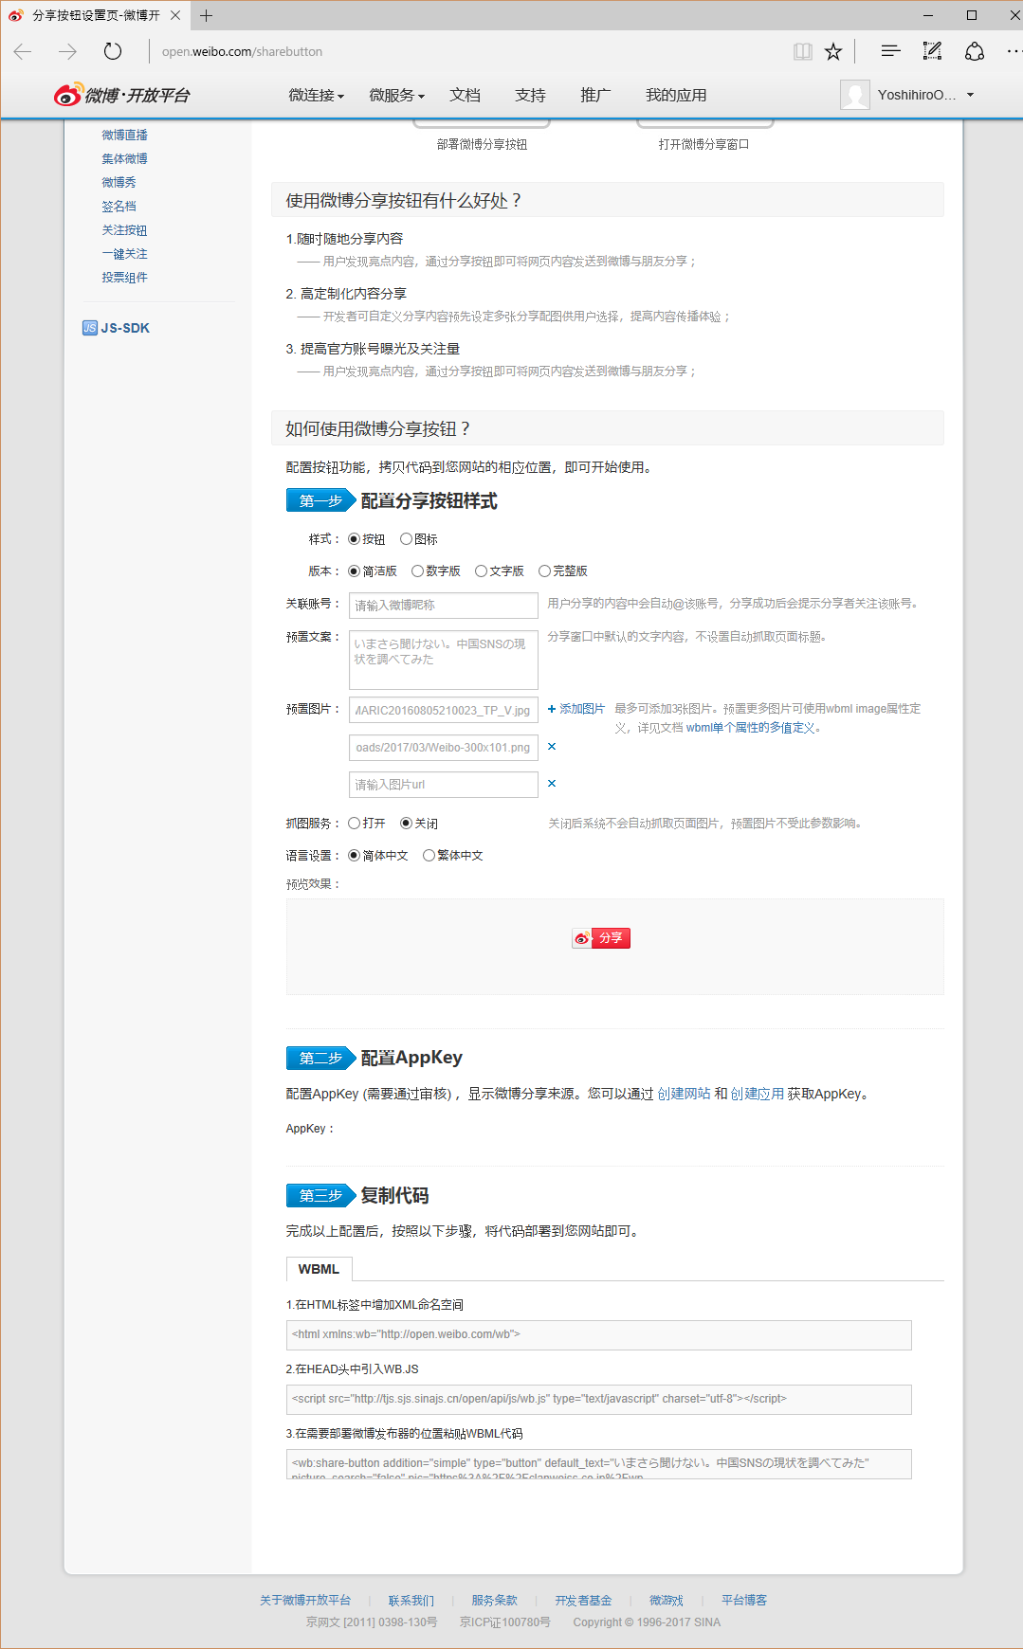This screenshot has height=1649, width=1023.
Task: Open the wbml单个属性的多值定义 doc link
Action: (x=751, y=728)
